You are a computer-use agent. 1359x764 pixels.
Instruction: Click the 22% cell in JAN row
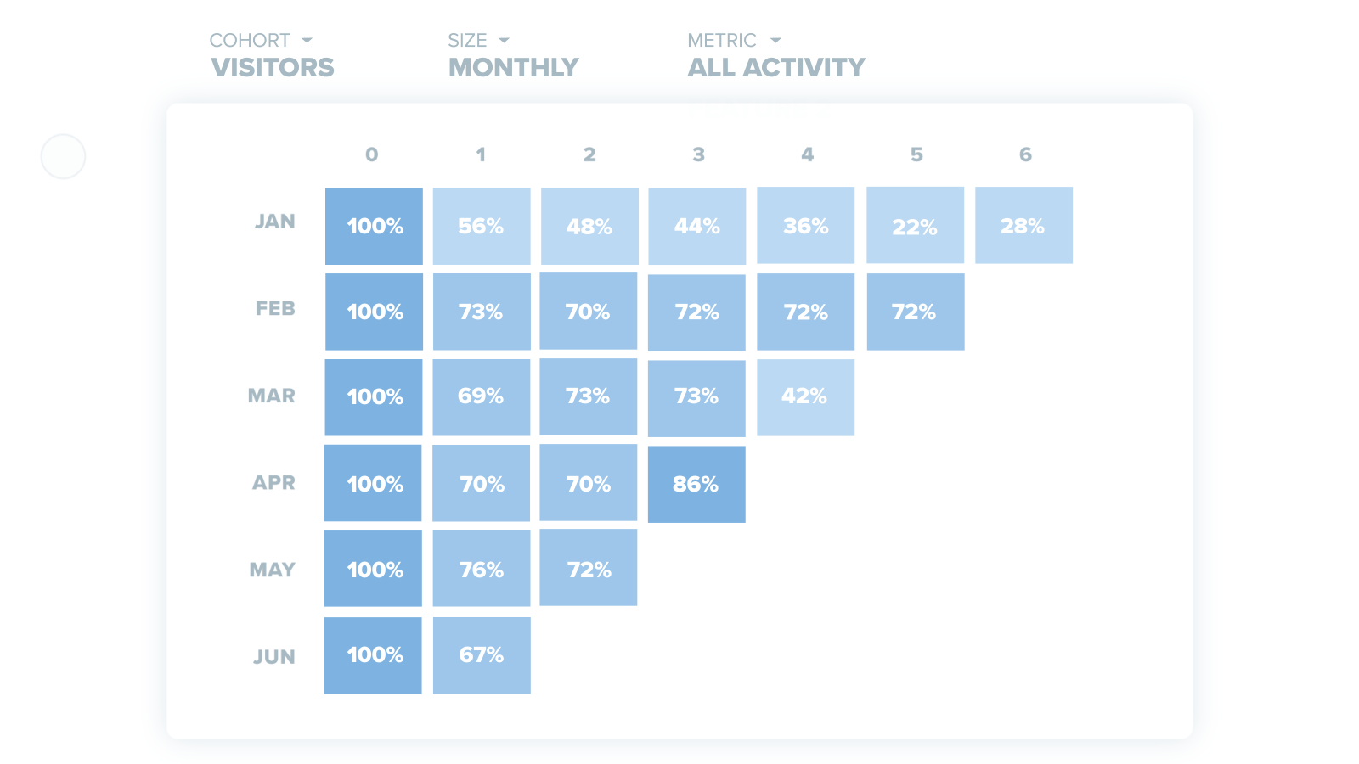[x=915, y=226]
